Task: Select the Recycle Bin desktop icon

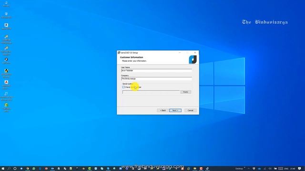Action: (x=6, y=15)
